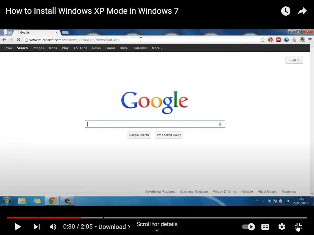Open Drive in Google bar
Screen dimensions: 314x235
tap(124, 48)
